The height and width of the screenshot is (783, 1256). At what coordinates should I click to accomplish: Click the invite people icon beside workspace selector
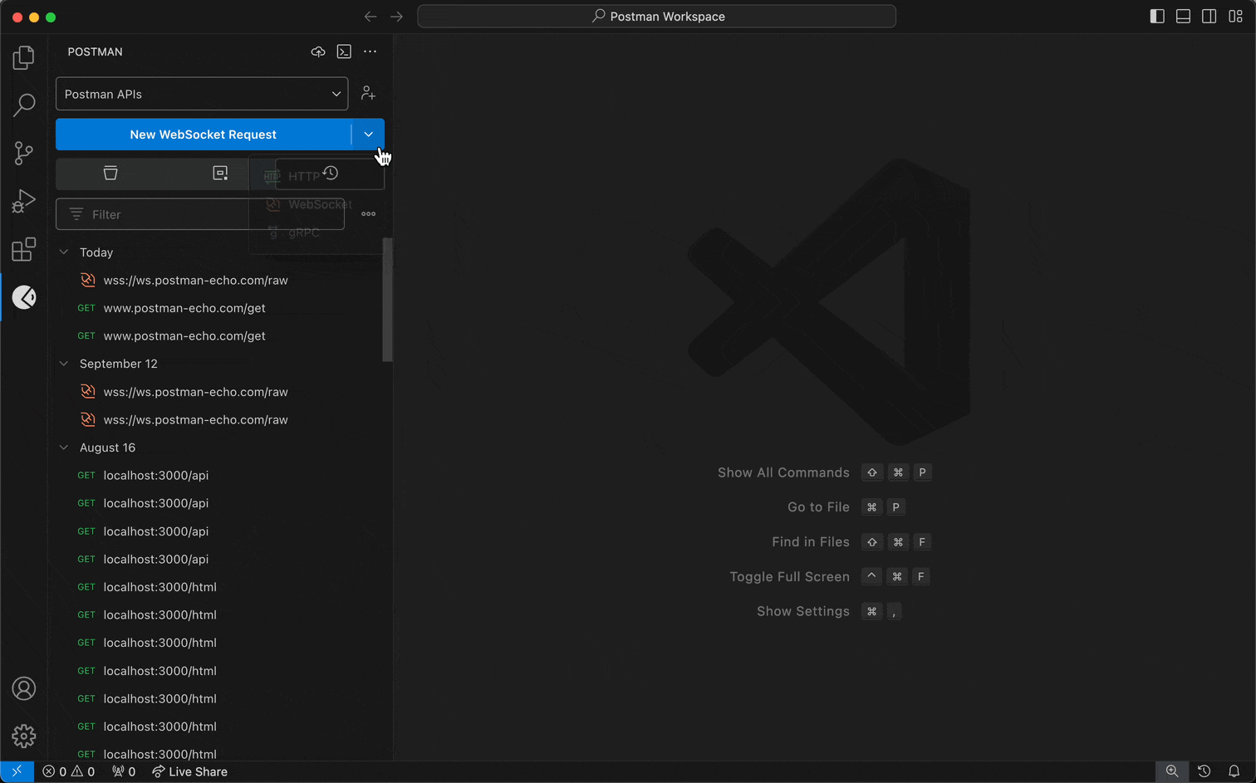(368, 94)
